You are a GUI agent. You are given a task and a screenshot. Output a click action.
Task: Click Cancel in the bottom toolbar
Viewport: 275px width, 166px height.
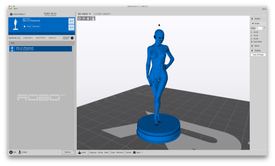pyautogui.click(x=128, y=153)
